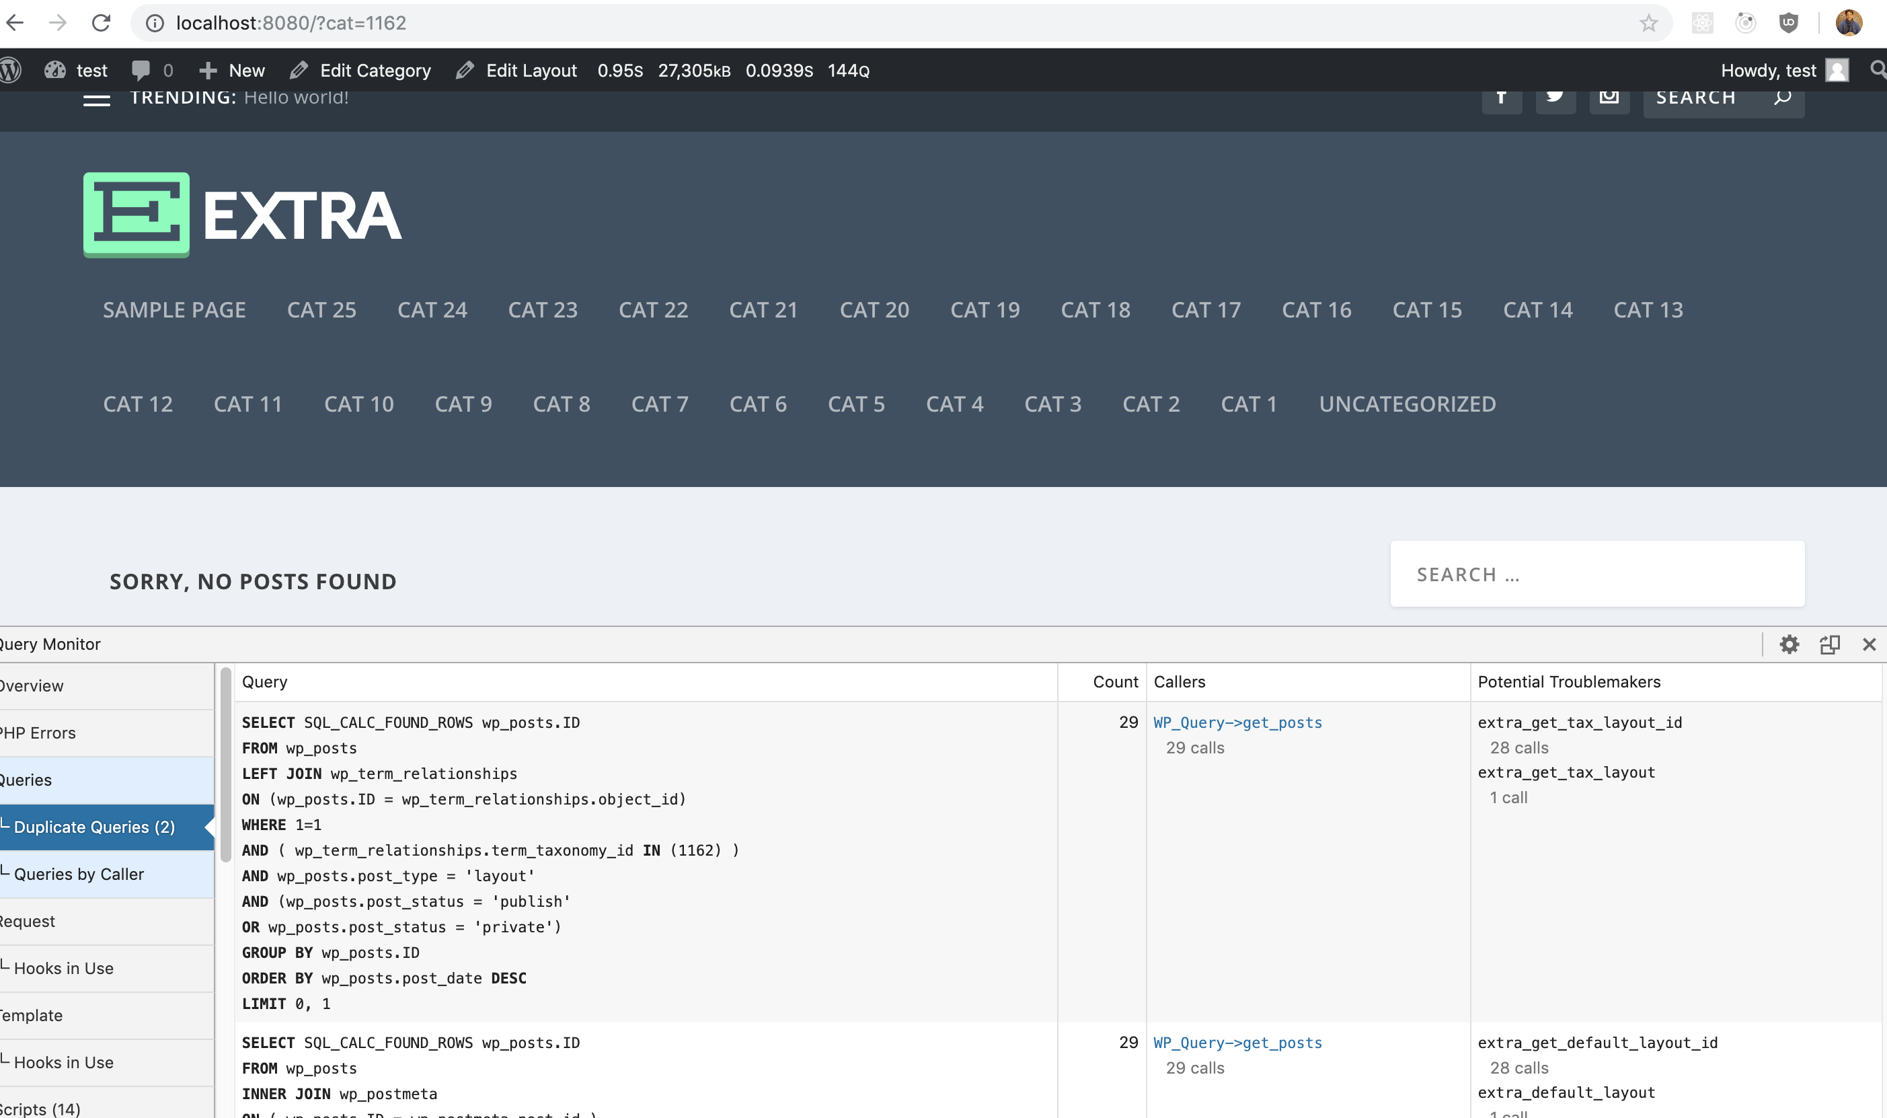Select Queries by Caller panel
This screenshot has width=1887, height=1118.
pyautogui.click(x=78, y=874)
